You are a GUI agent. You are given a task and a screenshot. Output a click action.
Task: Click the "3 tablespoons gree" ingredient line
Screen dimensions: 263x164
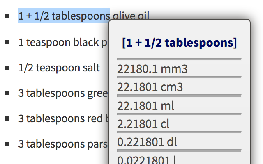tap(63, 93)
